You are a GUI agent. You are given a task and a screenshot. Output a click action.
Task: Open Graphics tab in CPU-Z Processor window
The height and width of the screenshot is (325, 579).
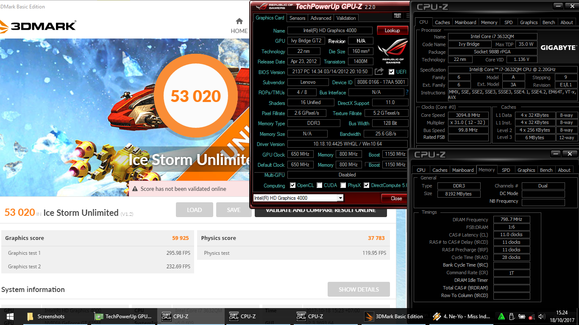tap(529, 22)
